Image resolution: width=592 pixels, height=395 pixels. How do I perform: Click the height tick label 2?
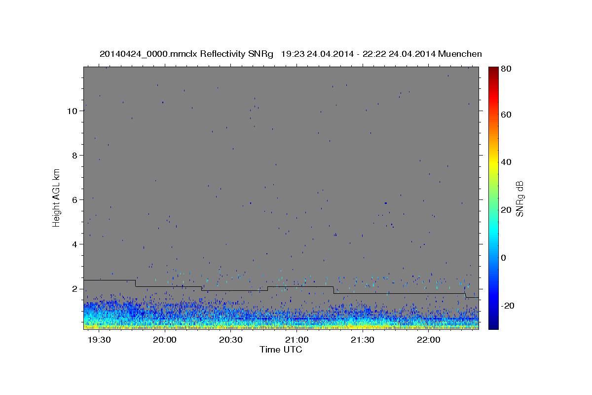(75, 289)
